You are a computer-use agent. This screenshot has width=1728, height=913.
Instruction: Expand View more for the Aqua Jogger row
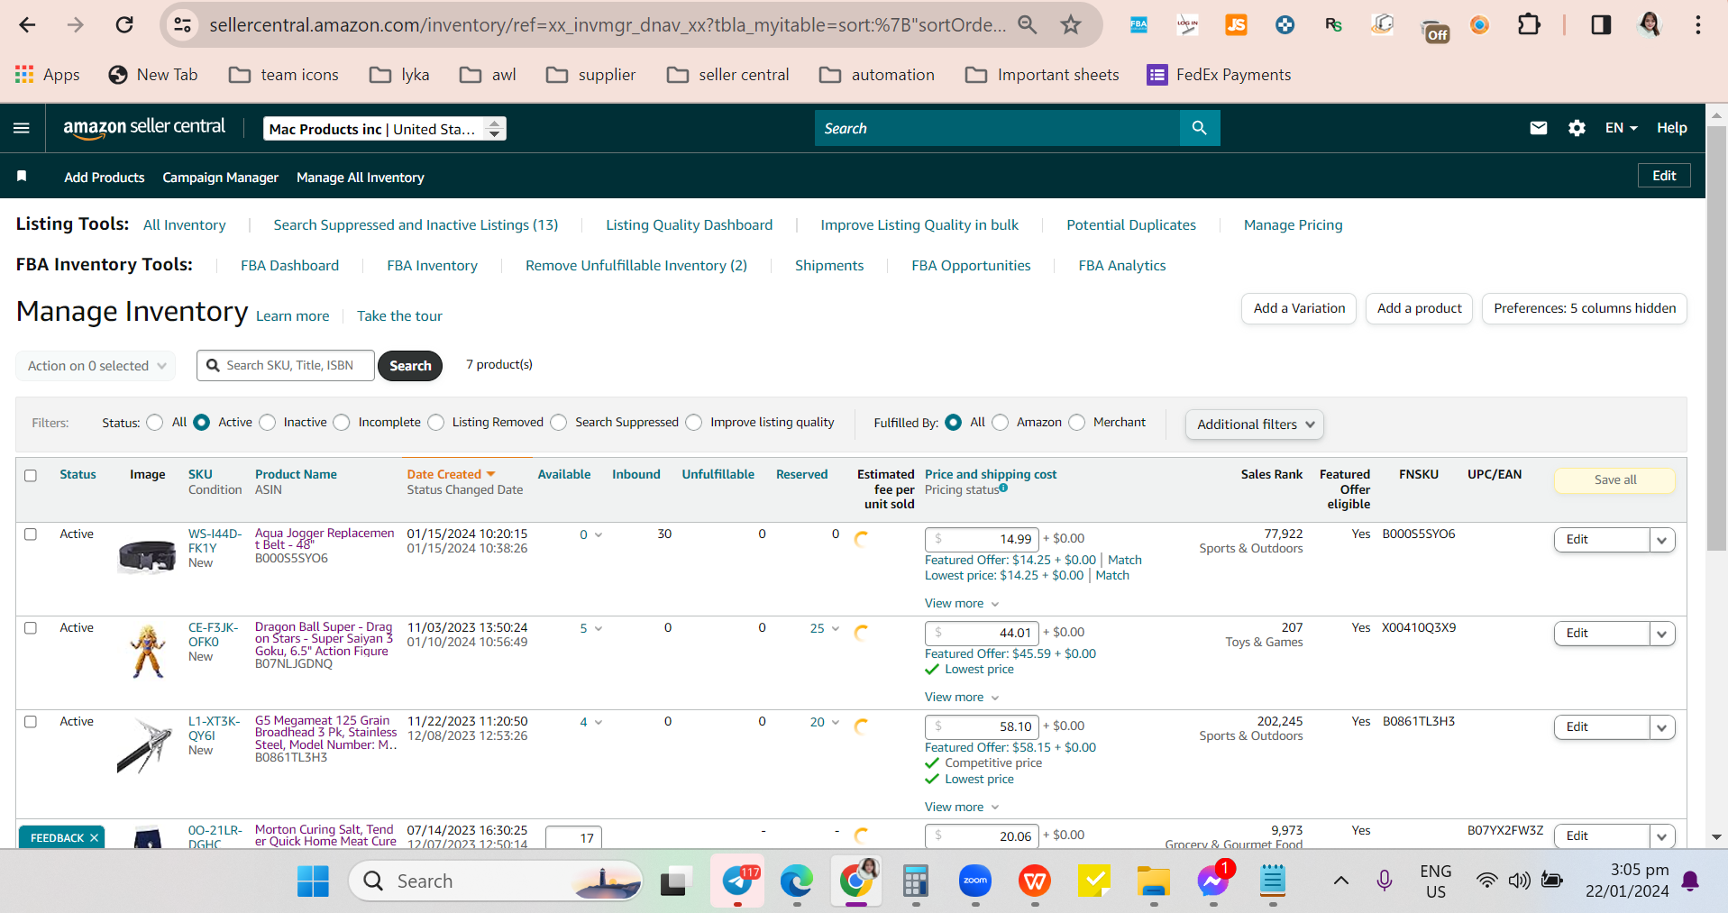[962, 603]
